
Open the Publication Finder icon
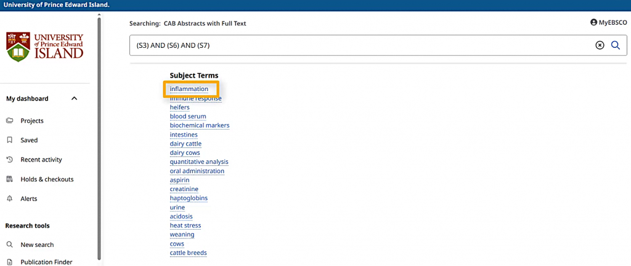click(9, 262)
